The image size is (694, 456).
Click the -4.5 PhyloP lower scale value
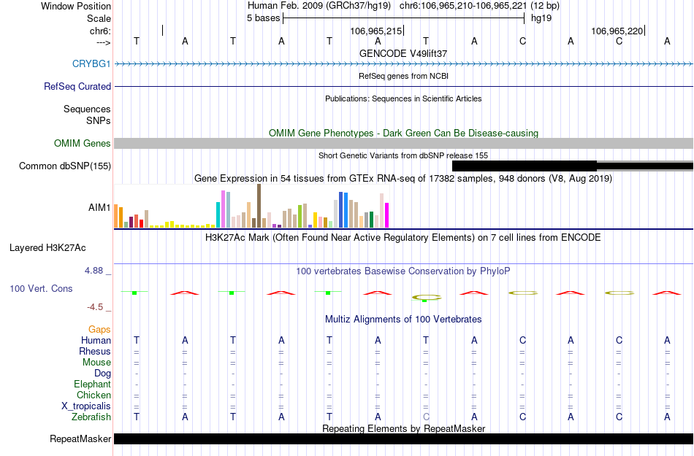point(95,307)
